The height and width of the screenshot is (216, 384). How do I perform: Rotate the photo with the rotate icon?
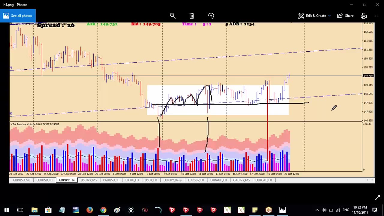click(x=211, y=16)
